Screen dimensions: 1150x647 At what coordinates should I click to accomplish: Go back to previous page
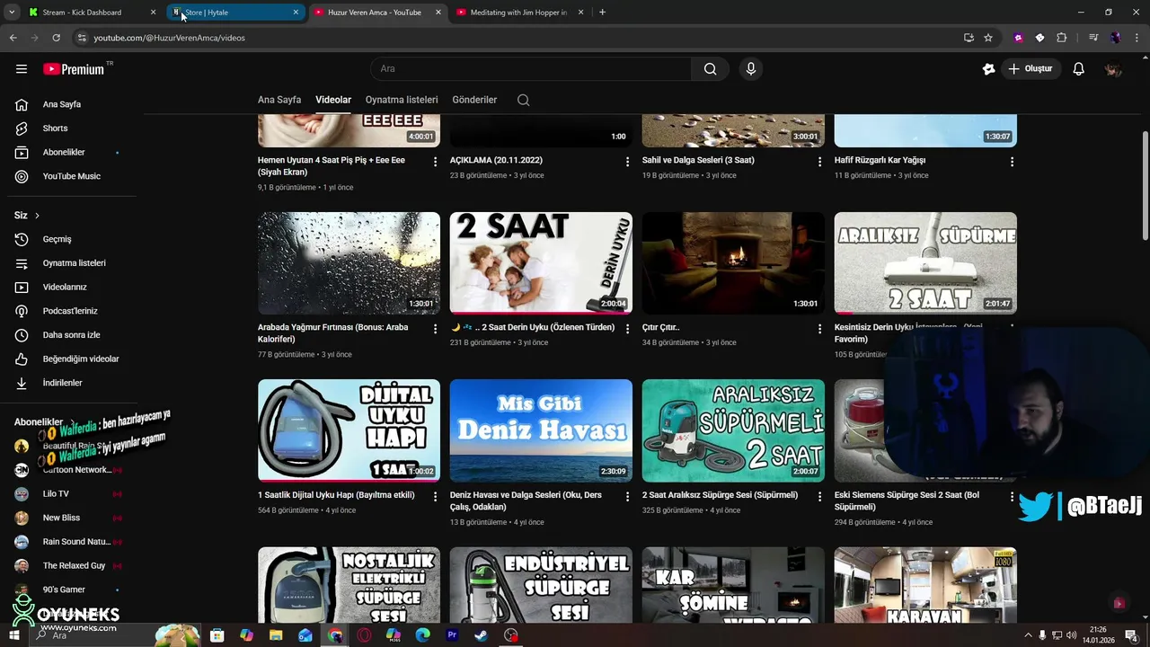13,38
